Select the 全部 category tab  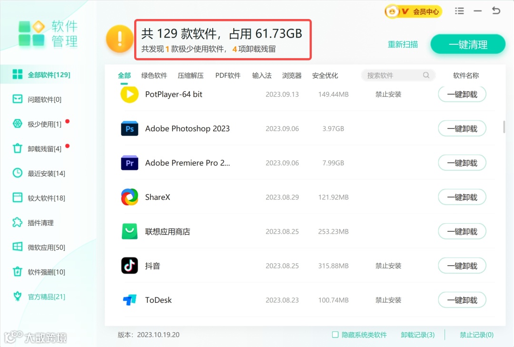pyautogui.click(x=124, y=75)
